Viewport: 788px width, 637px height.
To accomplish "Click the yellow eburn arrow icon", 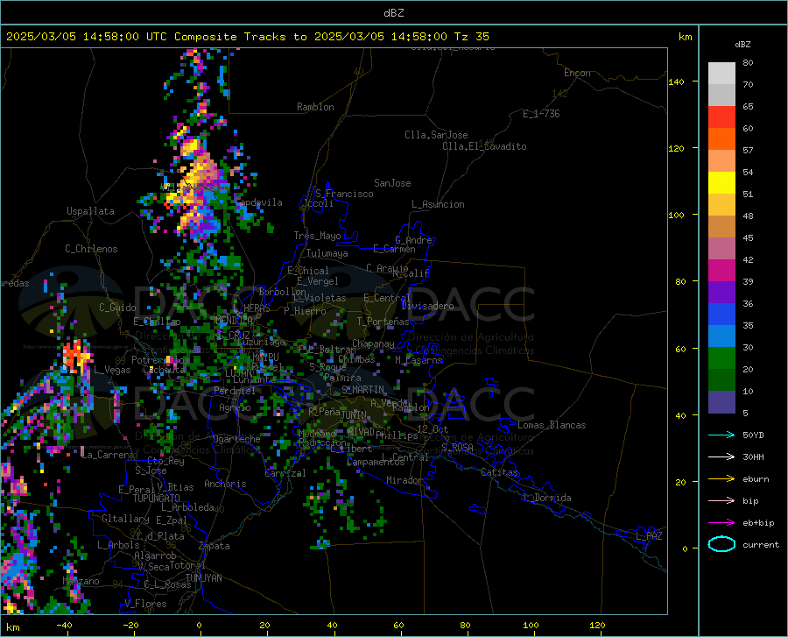I will [721, 479].
